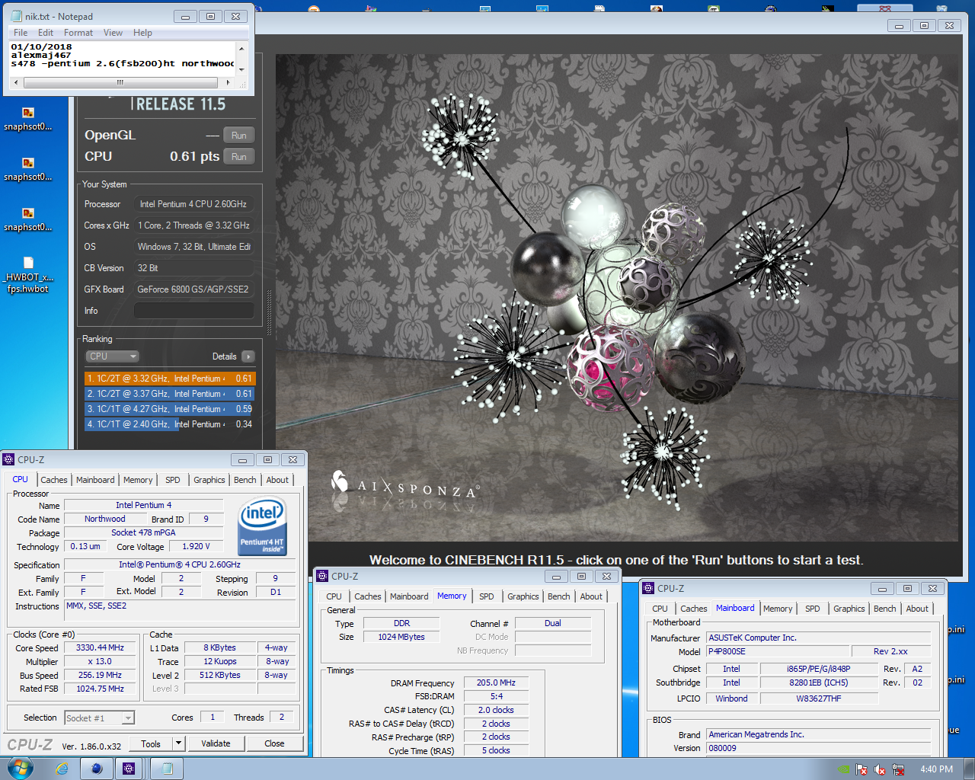The width and height of the screenshot is (975, 780).
Task: Open the network tray icon
Action: click(x=898, y=769)
